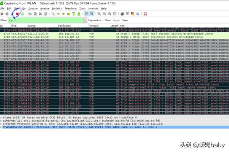Find a packet magnifier icon
Screen dimensions: 229x152
pos(53,14)
